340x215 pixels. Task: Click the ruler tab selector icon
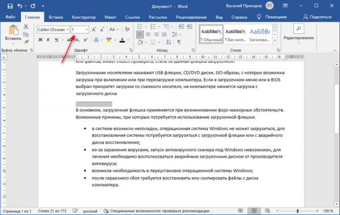point(4,57)
